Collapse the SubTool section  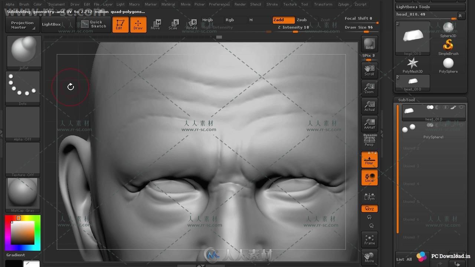click(406, 100)
